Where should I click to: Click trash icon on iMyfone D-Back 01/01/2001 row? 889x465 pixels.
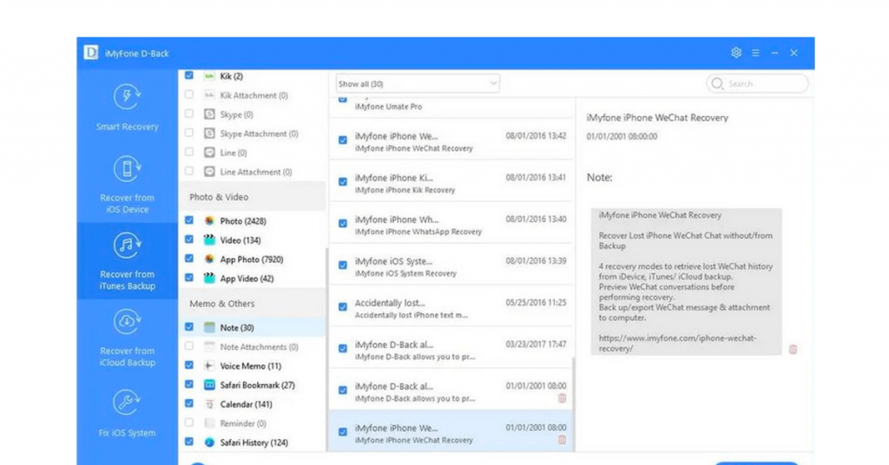pos(562,398)
